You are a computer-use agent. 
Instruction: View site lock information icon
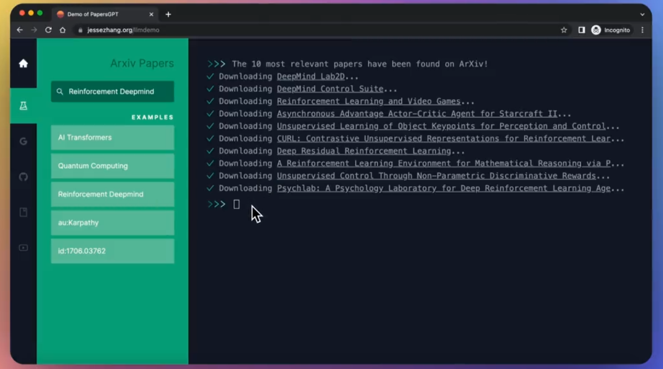click(80, 30)
